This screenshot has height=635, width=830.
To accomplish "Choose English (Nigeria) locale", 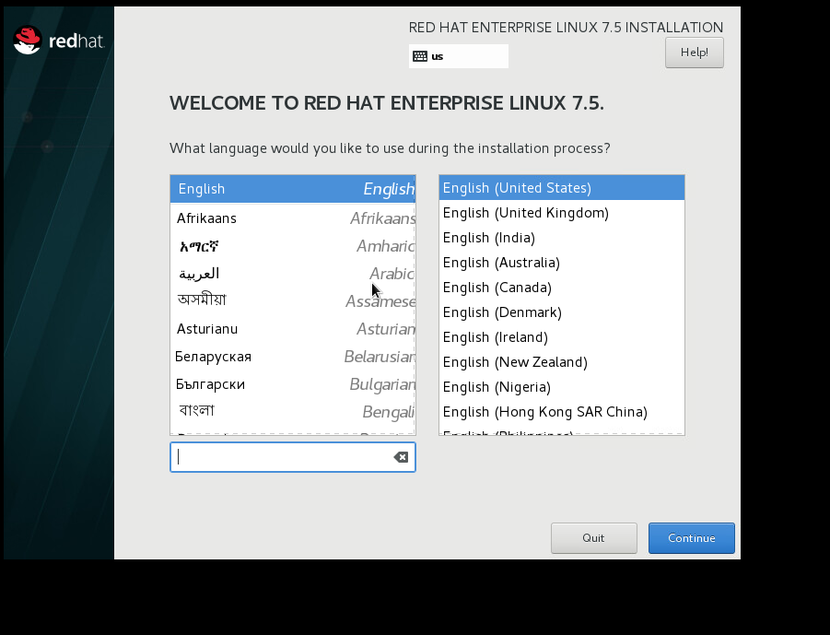I will 562,387.
